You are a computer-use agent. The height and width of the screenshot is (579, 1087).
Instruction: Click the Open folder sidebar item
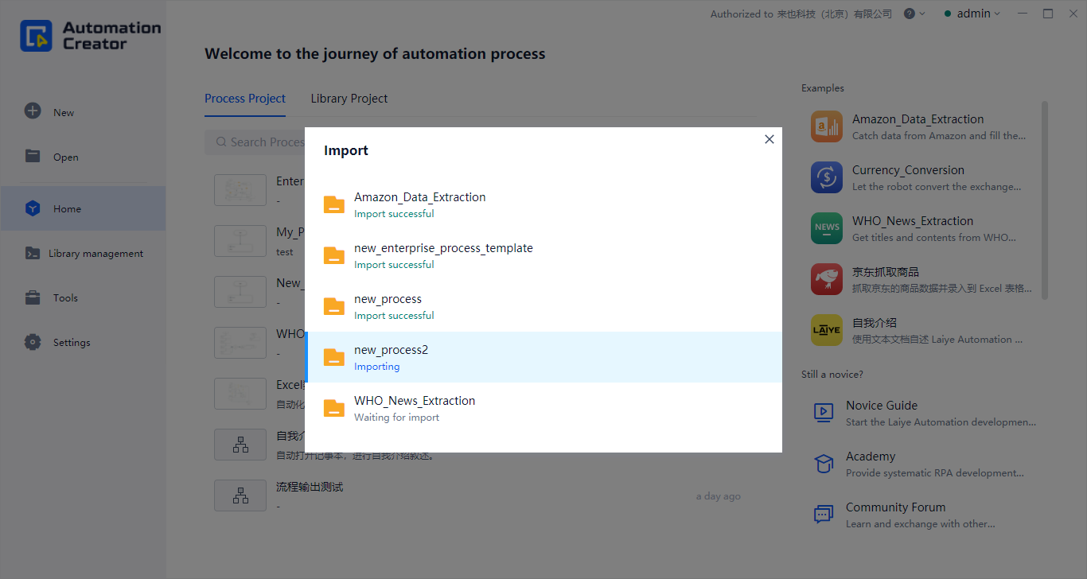pos(65,157)
